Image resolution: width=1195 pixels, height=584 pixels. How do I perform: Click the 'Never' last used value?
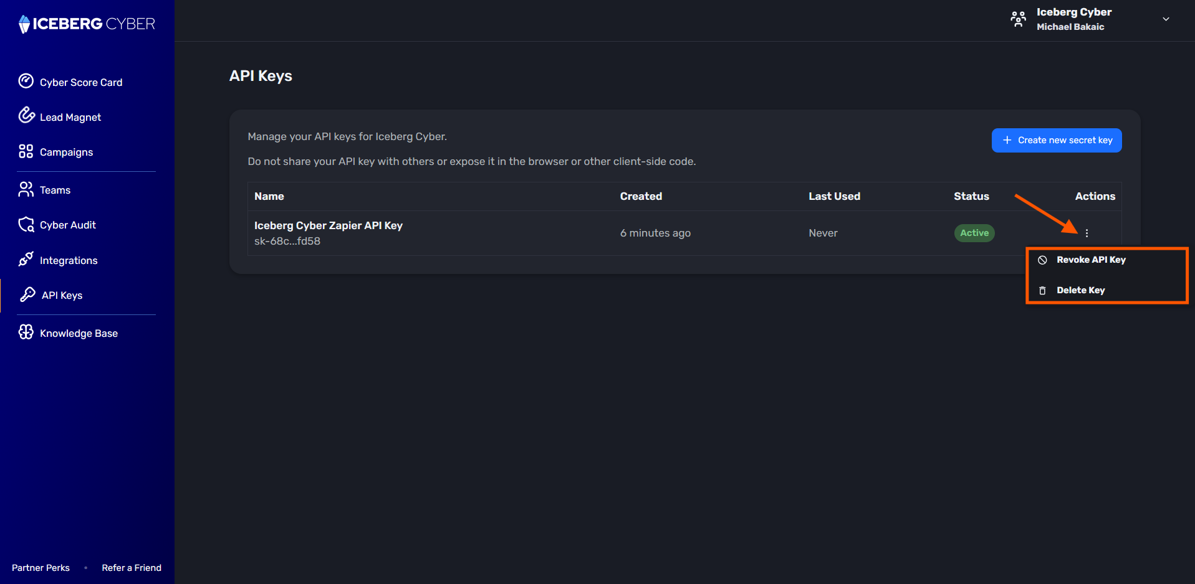[823, 233]
